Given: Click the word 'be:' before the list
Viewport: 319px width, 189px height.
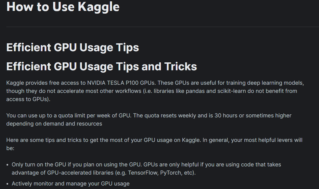Looking at the screenshot, I should point(10,148).
